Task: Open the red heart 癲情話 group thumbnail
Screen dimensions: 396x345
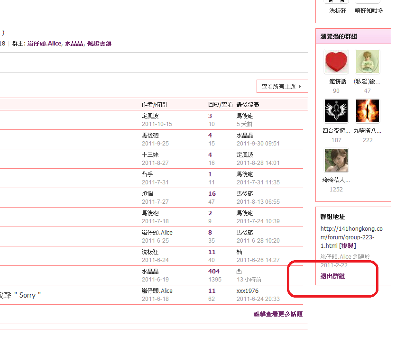Action: pos(336,62)
